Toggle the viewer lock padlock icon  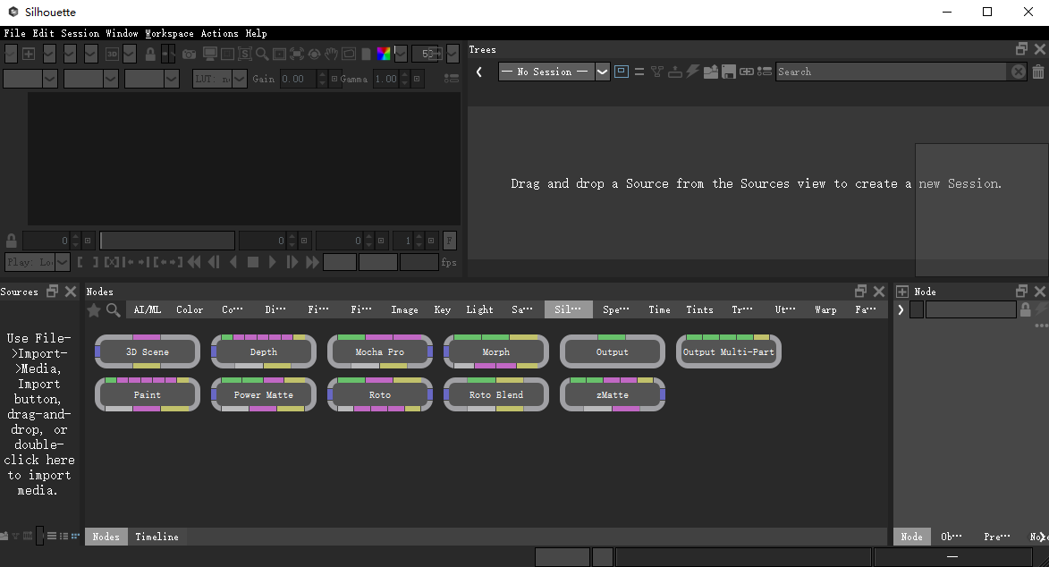[150, 55]
